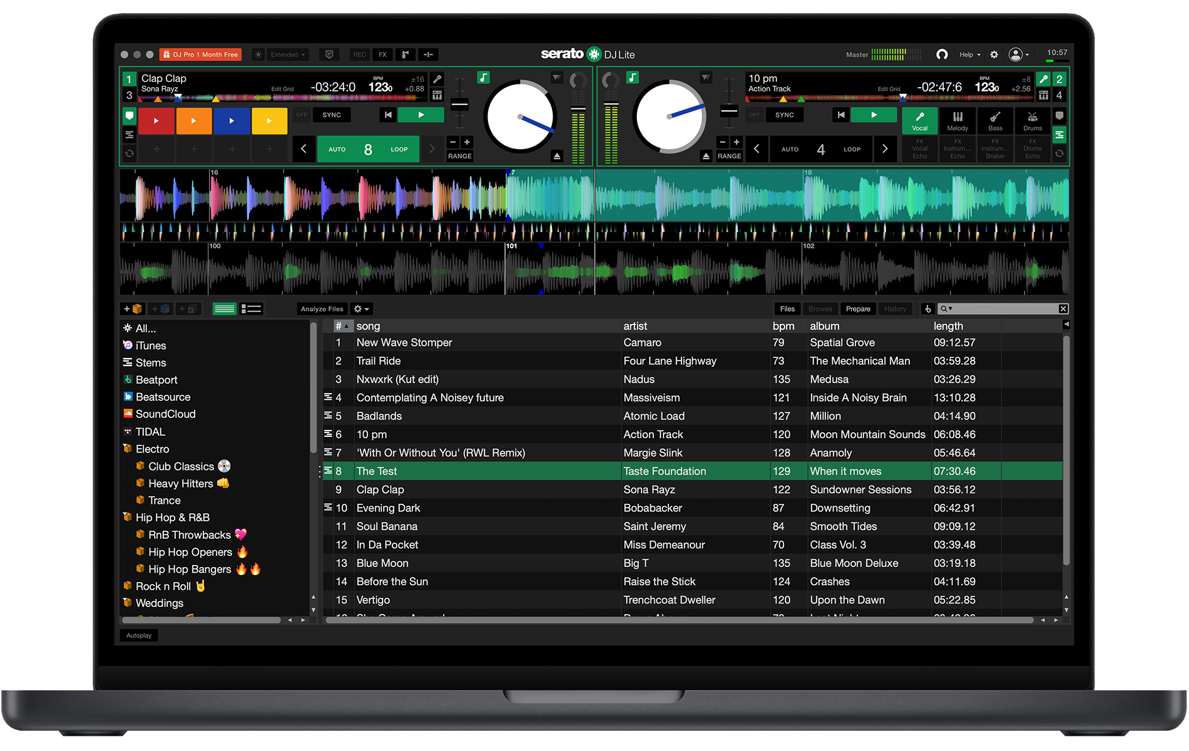Select the track row 'The Test'

coord(693,471)
